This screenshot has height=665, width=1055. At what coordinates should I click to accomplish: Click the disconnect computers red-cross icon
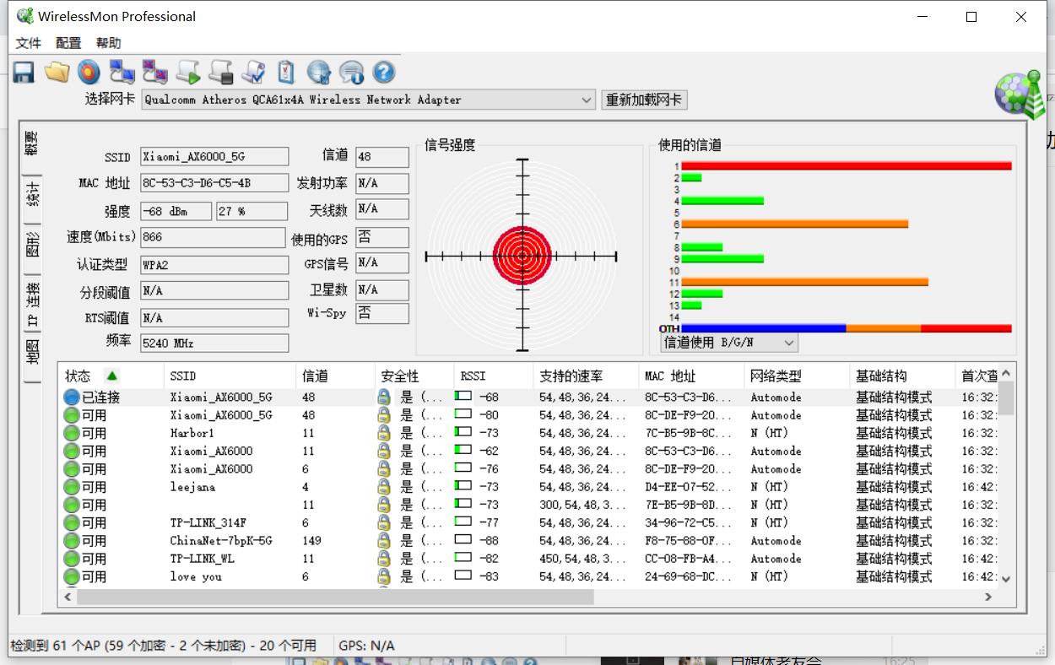click(x=154, y=72)
